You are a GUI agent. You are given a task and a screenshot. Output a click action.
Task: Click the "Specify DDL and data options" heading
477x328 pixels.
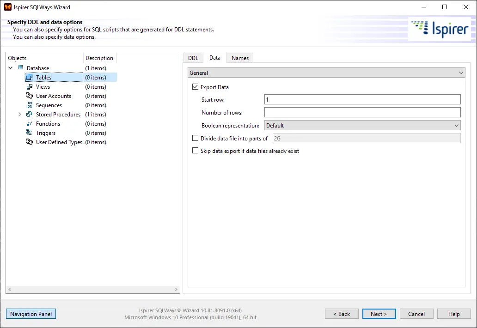coord(45,22)
